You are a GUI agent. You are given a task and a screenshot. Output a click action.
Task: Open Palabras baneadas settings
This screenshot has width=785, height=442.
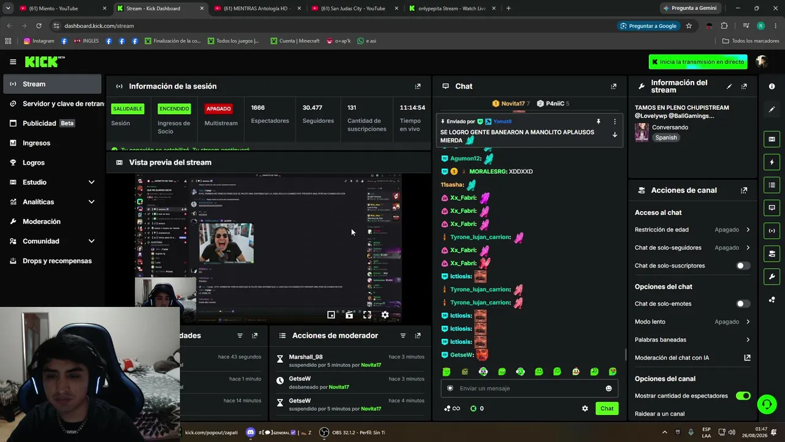coord(692,339)
